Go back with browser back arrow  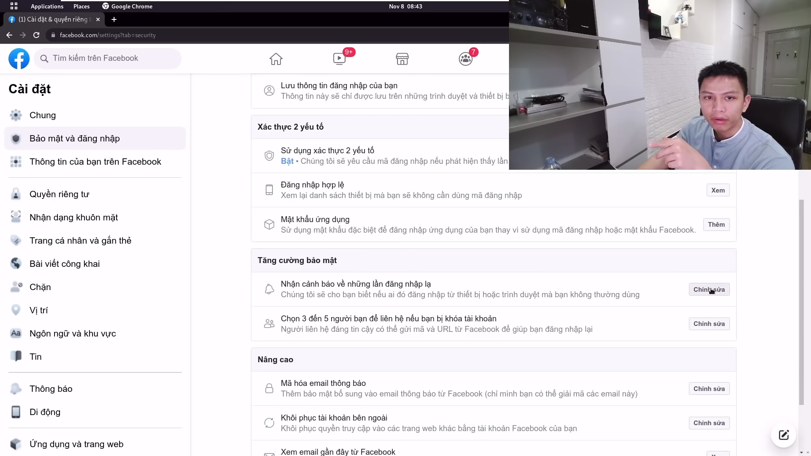9,35
